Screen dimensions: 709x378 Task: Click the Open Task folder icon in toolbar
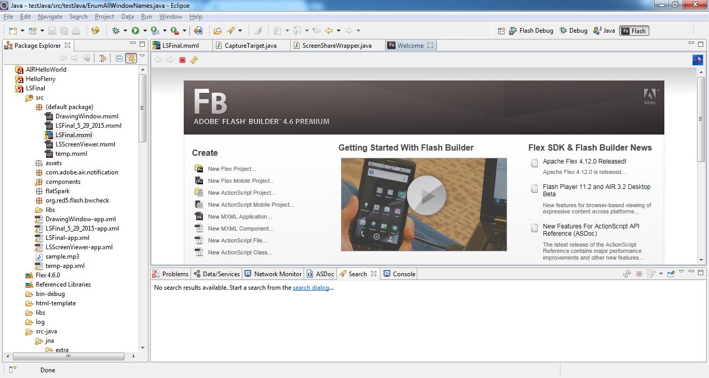[x=217, y=31]
